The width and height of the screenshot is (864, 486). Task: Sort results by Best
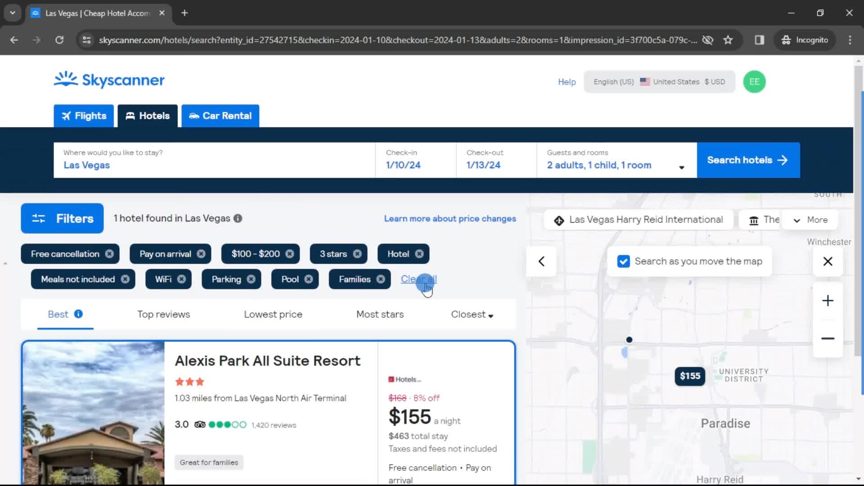point(58,314)
